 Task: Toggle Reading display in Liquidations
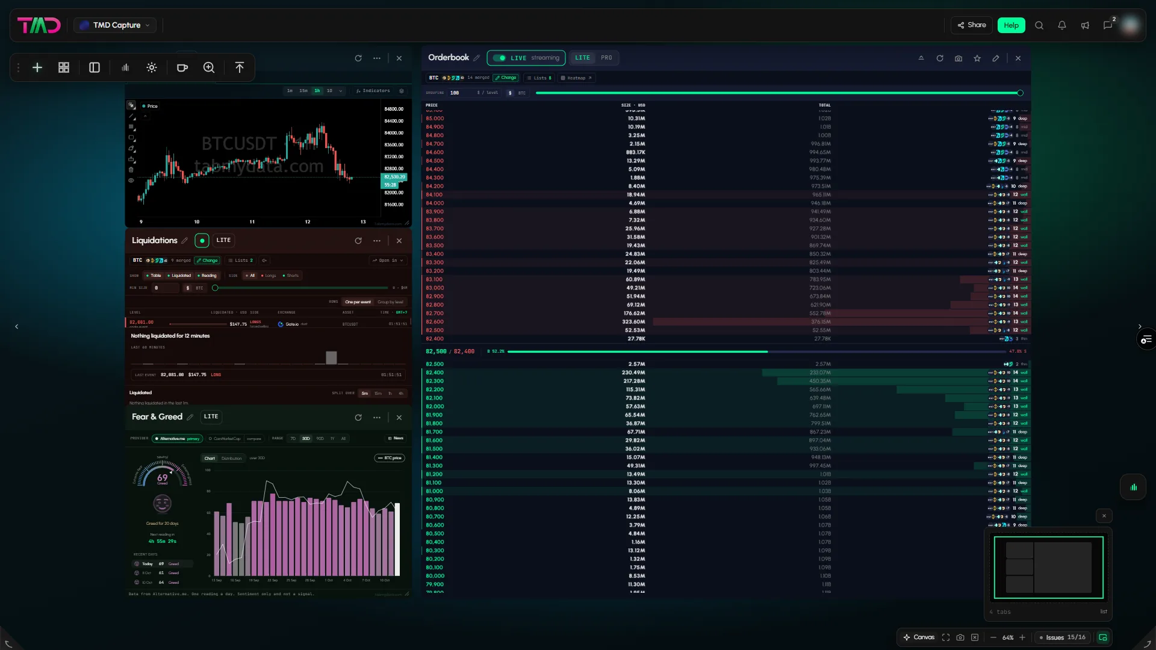tap(207, 276)
